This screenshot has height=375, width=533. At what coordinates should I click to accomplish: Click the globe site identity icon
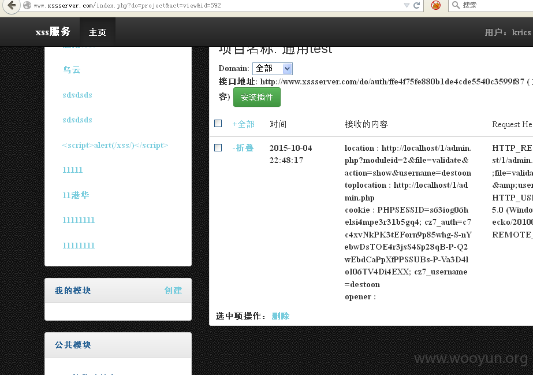(27, 5)
